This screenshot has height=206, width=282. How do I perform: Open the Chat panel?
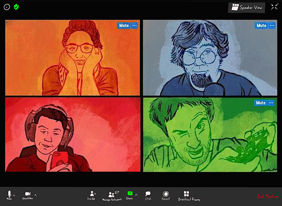click(148, 194)
